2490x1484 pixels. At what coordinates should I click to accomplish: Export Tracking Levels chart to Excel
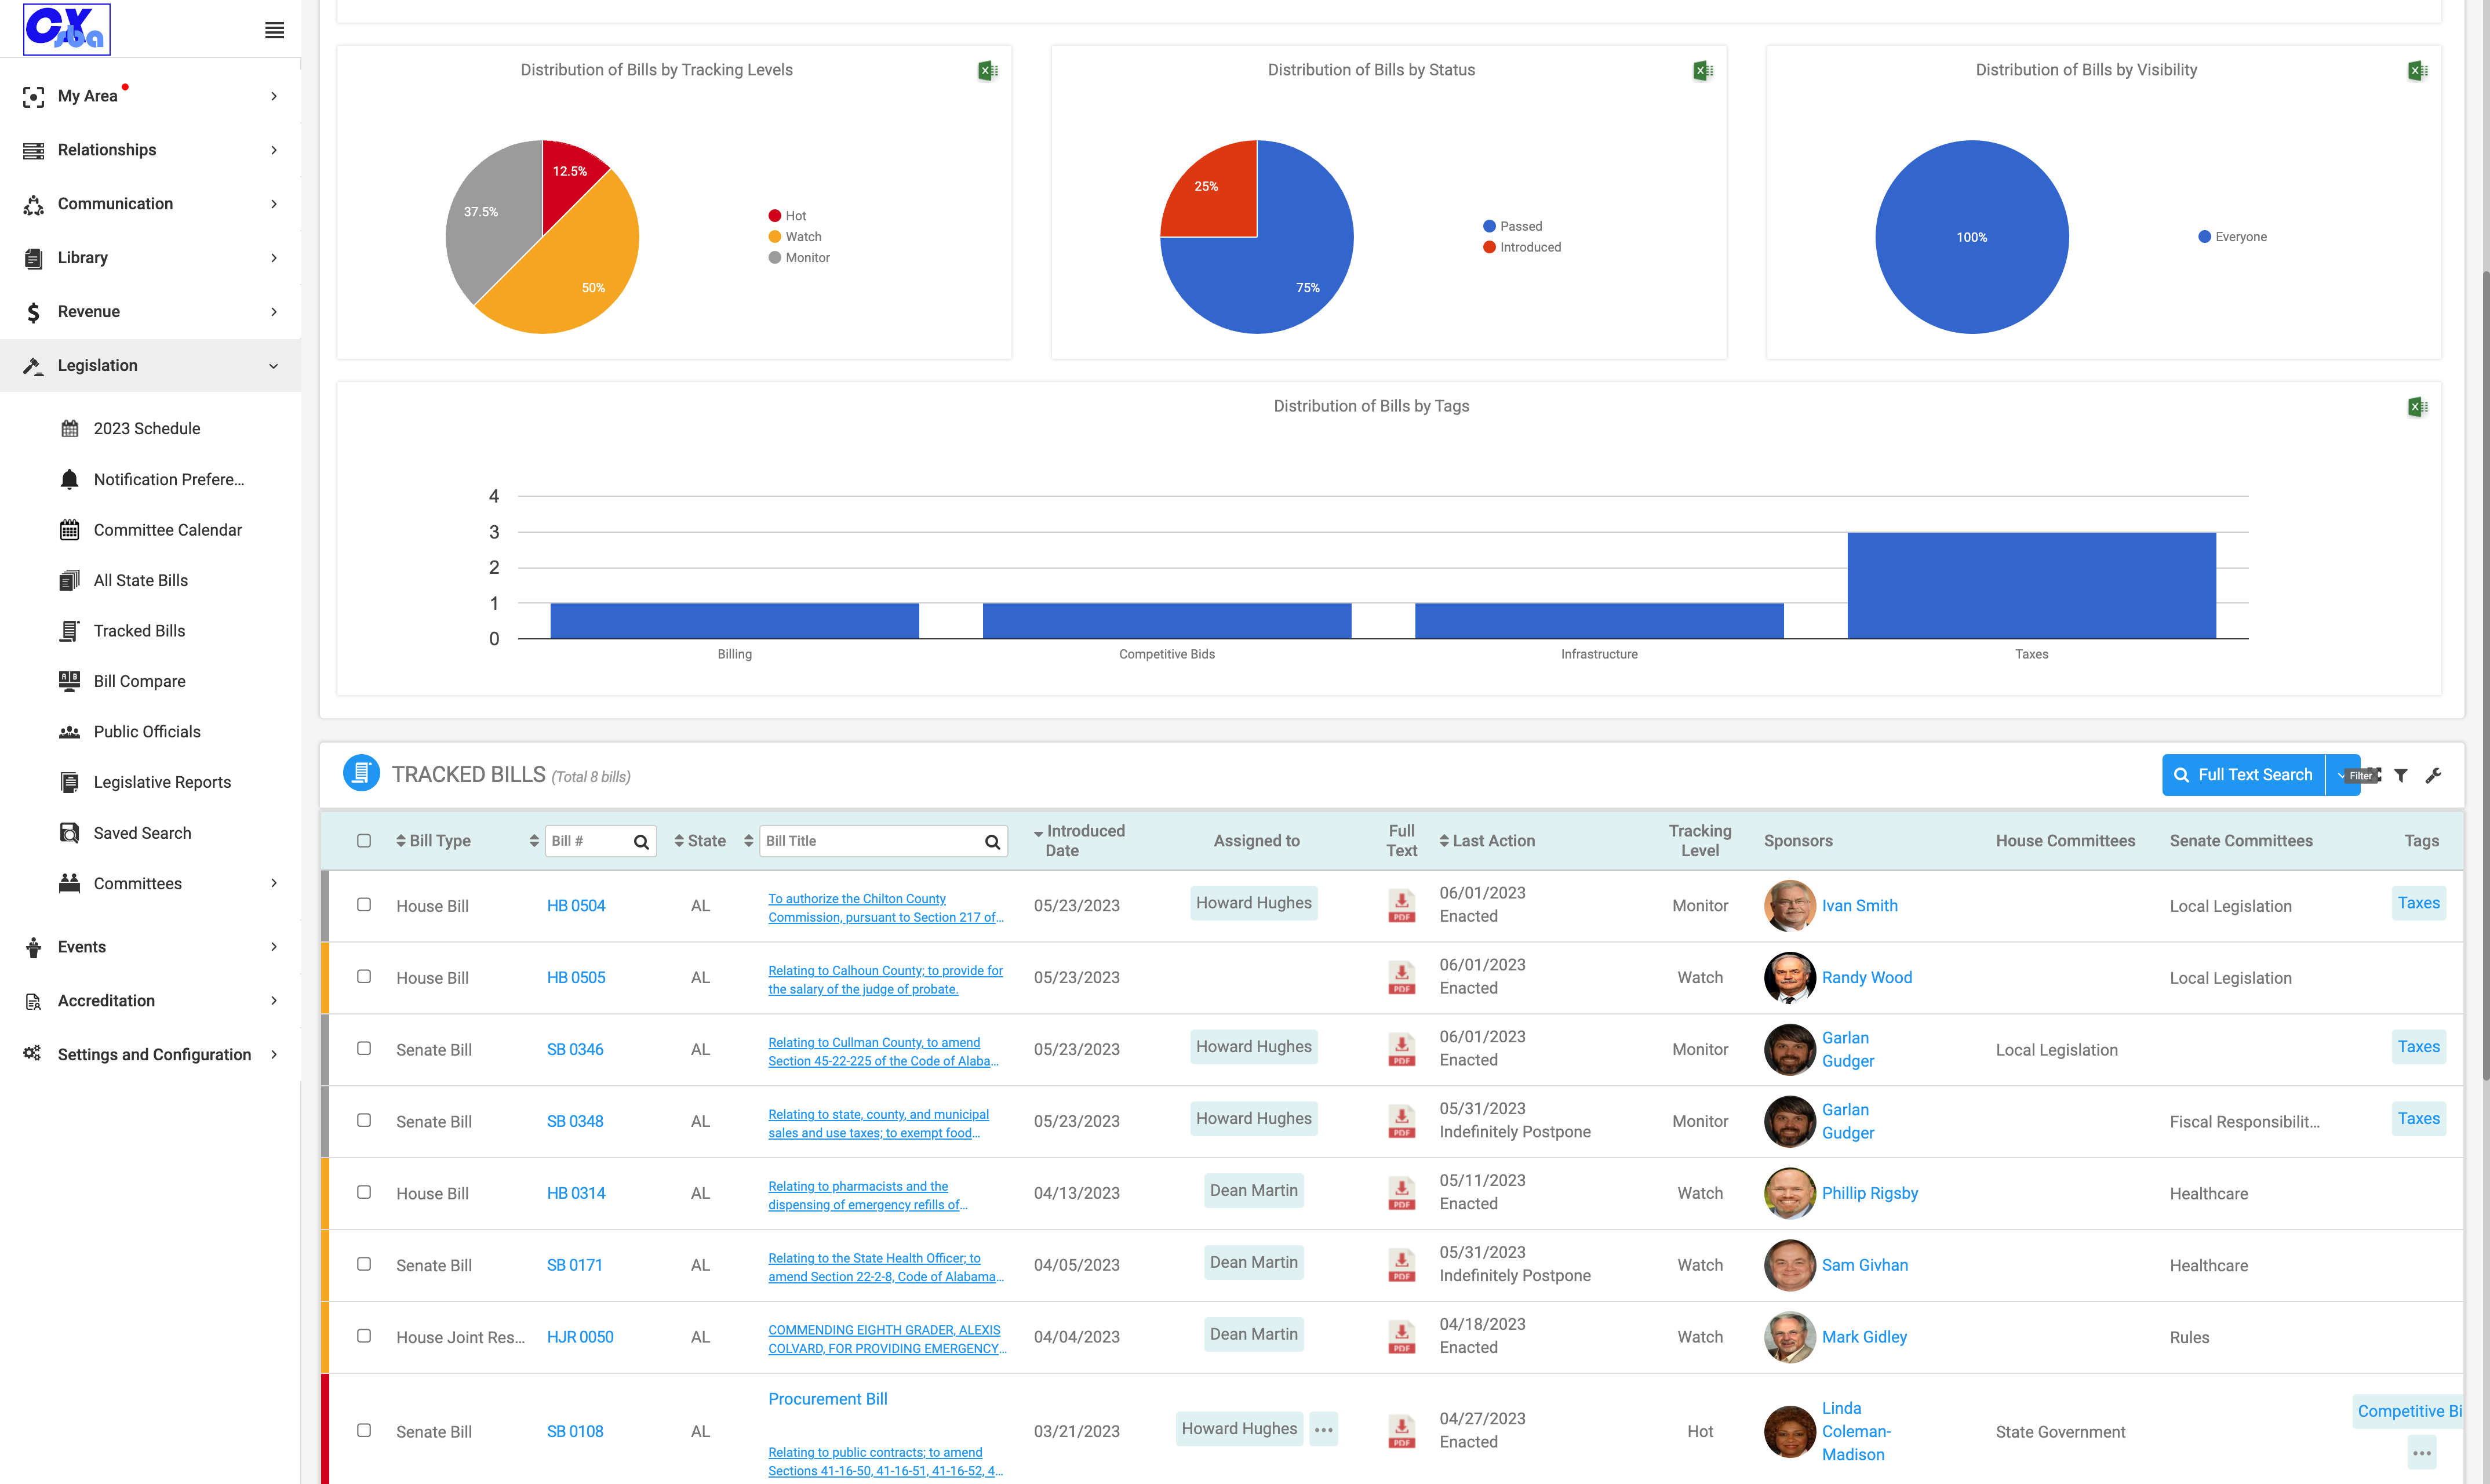pyautogui.click(x=988, y=70)
